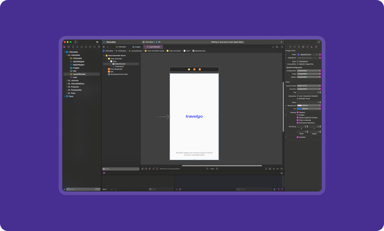Toggle the navigator sidebar button
Viewport: 384px width, 231px height.
tap(76, 42)
